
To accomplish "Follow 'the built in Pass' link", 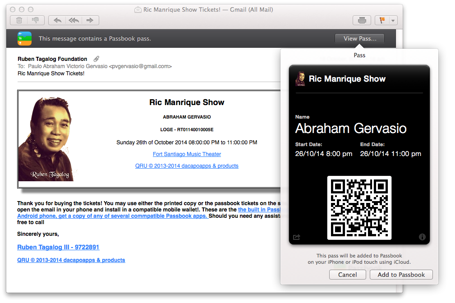I will [x=259, y=210].
